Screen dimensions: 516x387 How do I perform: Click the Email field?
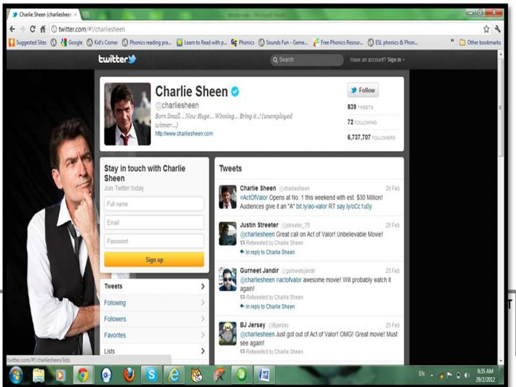[x=154, y=223]
